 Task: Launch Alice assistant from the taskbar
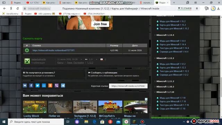pos(77,122)
